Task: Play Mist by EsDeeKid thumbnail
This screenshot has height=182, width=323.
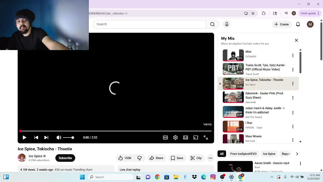Action: pos(233,55)
